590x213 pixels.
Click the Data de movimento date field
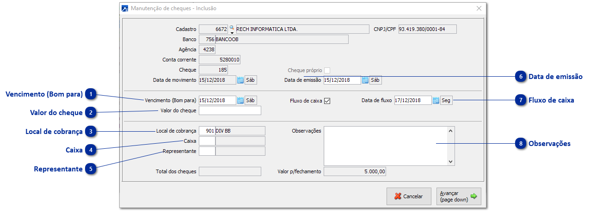(217, 80)
